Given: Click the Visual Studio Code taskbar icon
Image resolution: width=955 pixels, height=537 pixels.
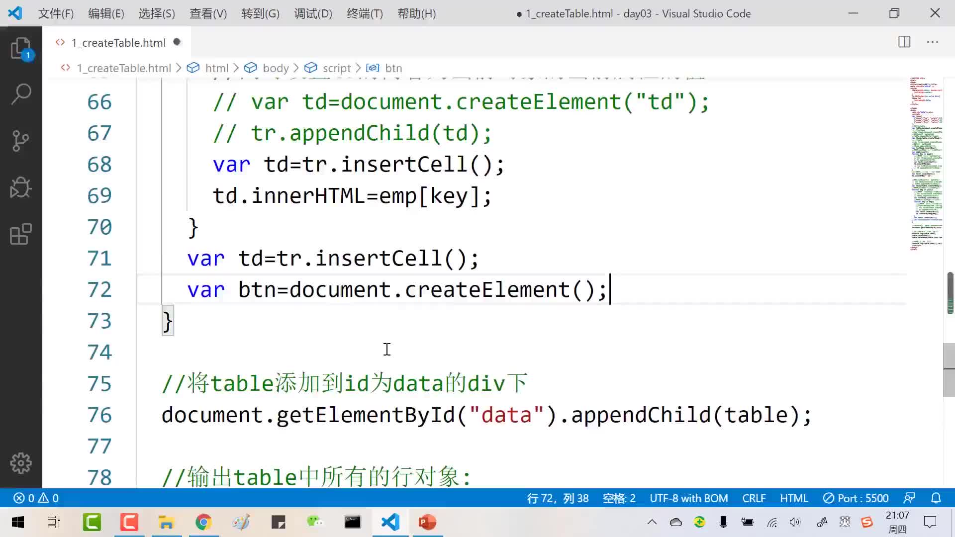Looking at the screenshot, I should pyautogui.click(x=390, y=522).
